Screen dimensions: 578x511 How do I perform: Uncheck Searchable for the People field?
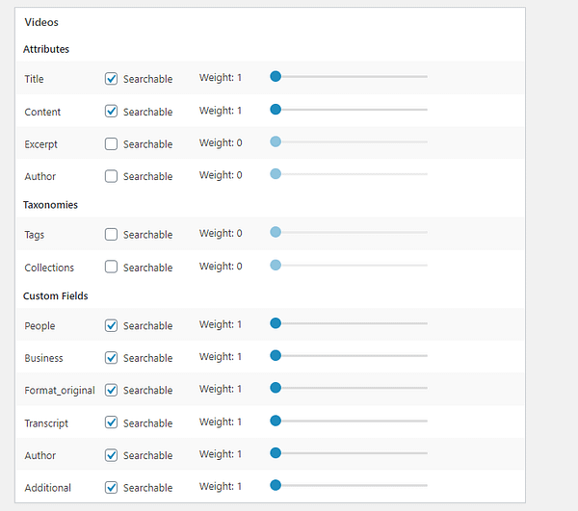coord(111,325)
